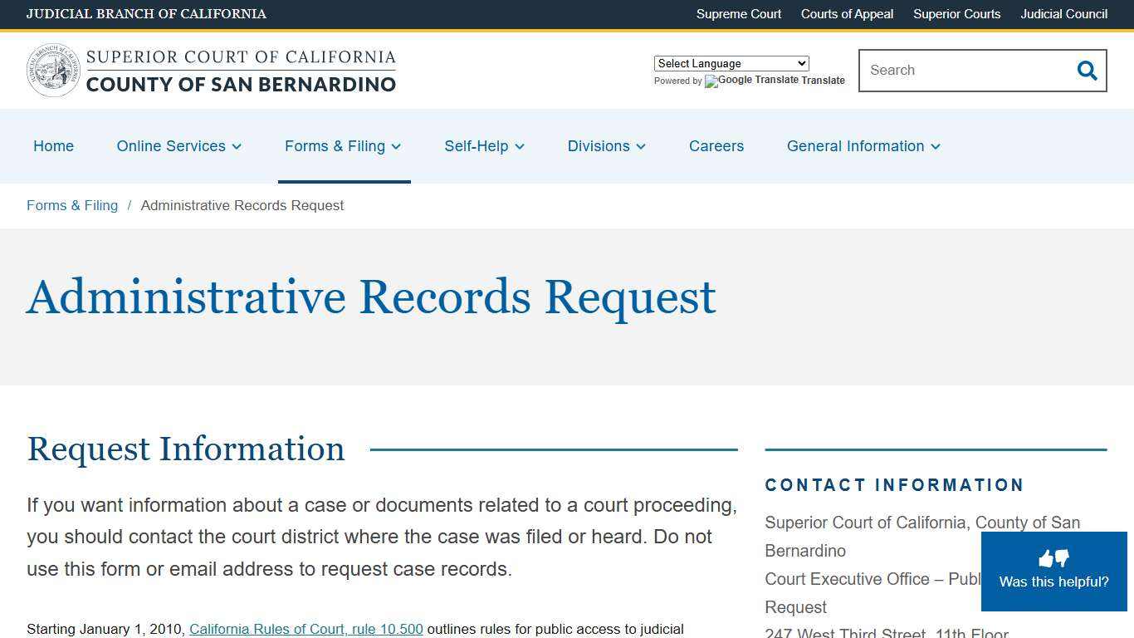This screenshot has width=1134, height=638.
Task: Open the Select Language dropdown
Action: (731, 63)
